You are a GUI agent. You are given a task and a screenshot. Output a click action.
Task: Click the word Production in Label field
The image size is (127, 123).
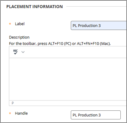(x=88, y=26)
